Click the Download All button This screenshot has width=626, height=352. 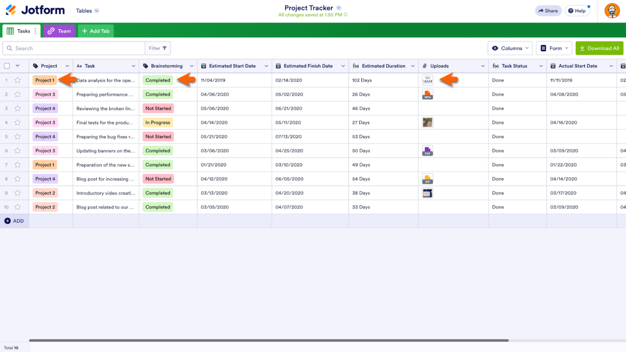[x=599, y=48]
